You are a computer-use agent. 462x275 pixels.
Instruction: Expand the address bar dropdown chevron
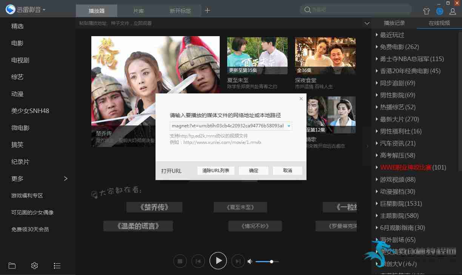click(x=367, y=23)
